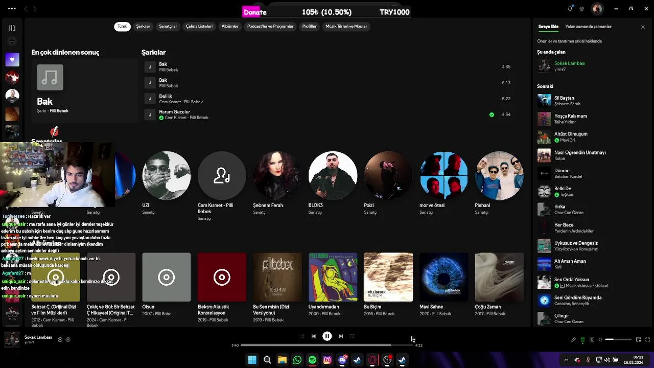
Task: Open the What's New bell icon
Action: (x=570, y=8)
